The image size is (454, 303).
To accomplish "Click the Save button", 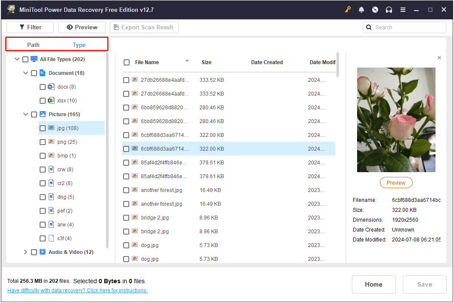I will pos(424,284).
